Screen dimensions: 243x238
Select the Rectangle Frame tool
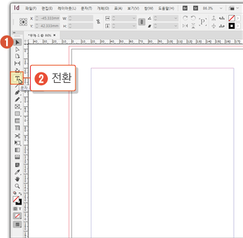click(x=17, y=107)
